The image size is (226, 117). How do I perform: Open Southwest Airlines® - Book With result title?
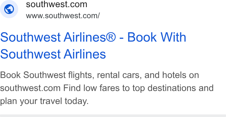click(93, 37)
